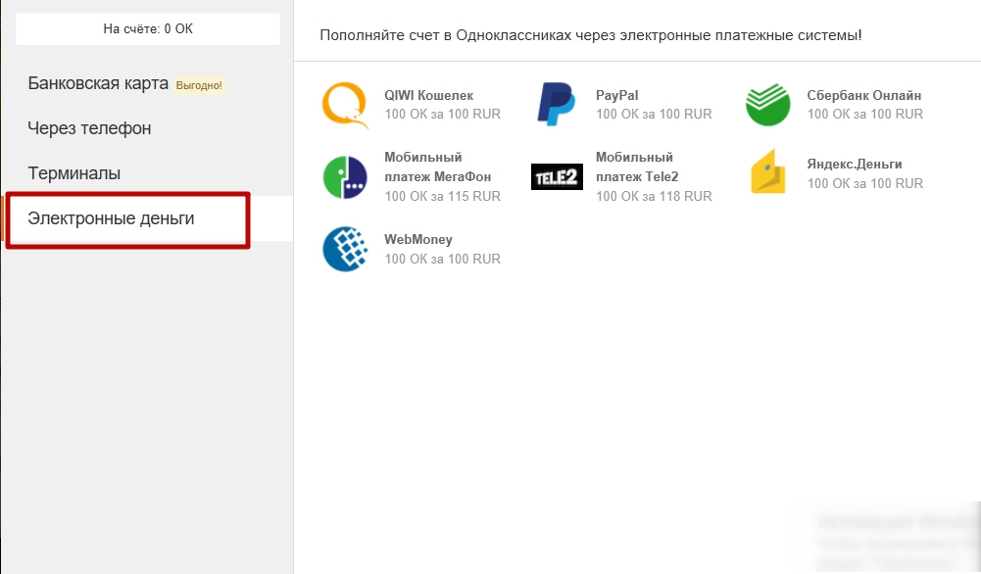Click the yellow Выгодно! badge
This screenshot has height=574, width=981.
tap(199, 85)
